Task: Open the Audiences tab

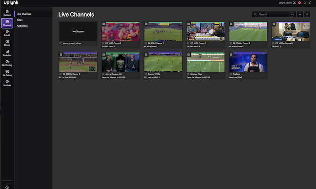Action: point(22,26)
